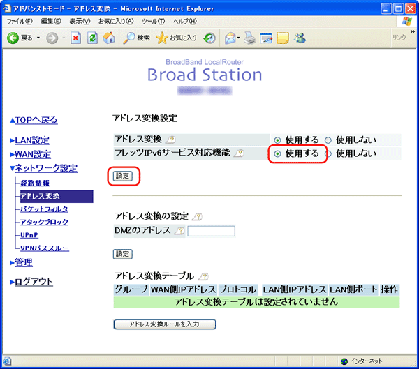Open the 編集(E) menu
419x369 pixels.
pos(51,21)
